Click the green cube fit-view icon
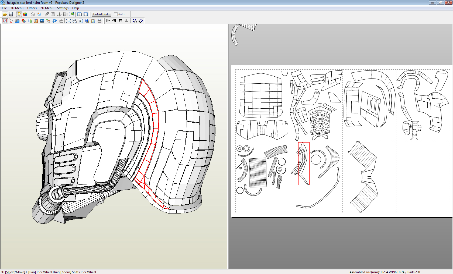This screenshot has width=453, height=274. (x=72, y=14)
